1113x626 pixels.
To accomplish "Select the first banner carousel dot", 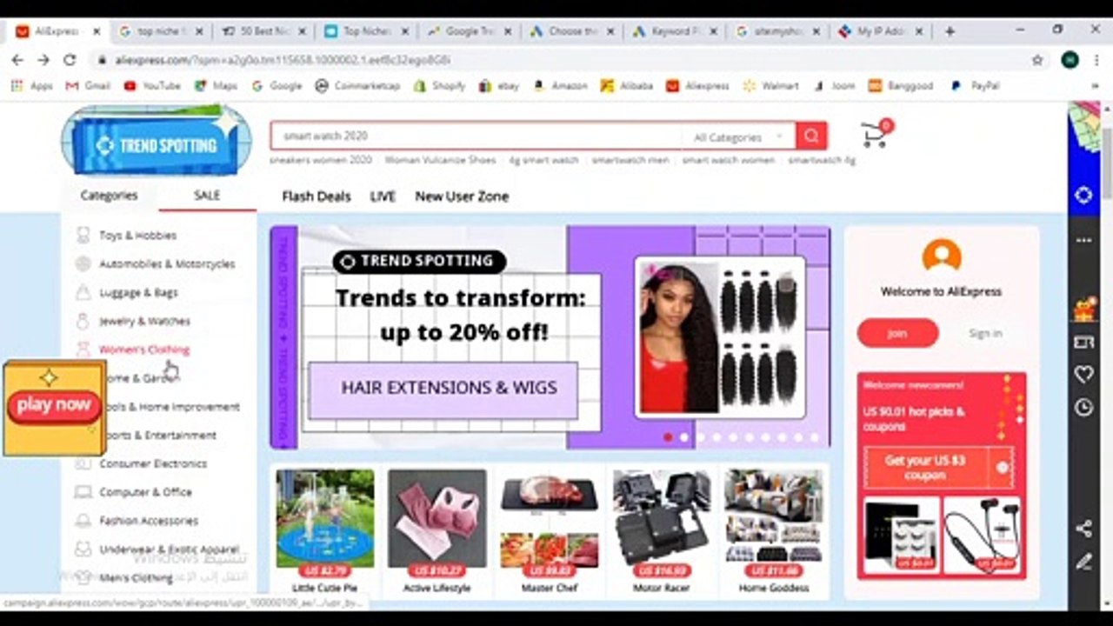I will point(668,437).
